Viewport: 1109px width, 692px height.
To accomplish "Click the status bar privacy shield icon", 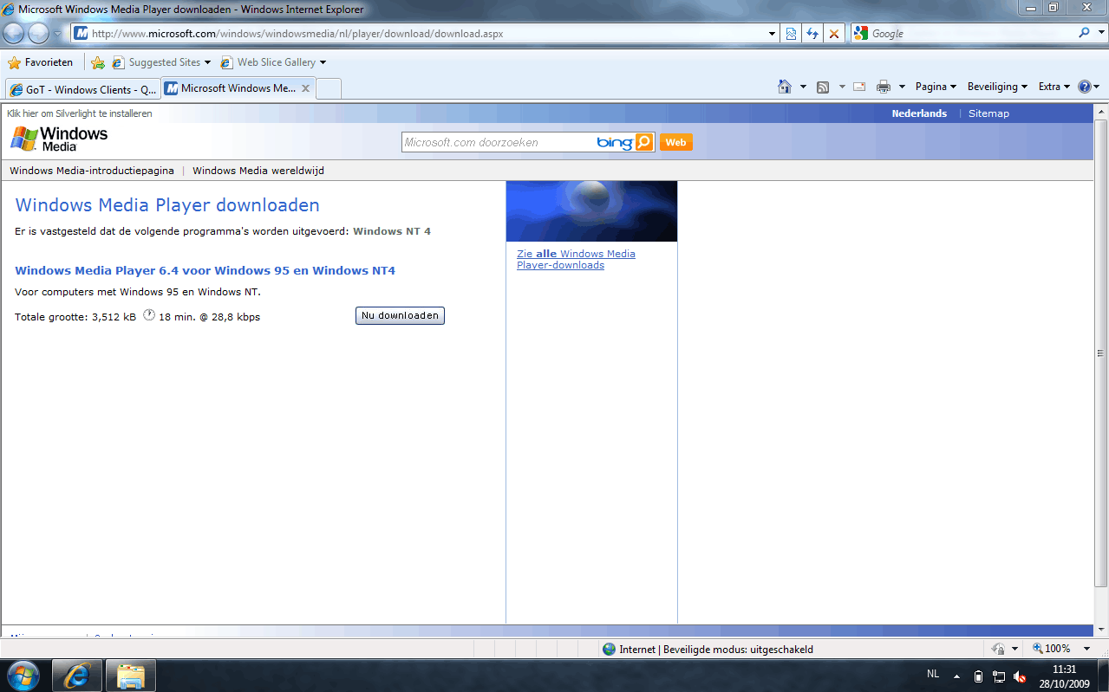I will [x=997, y=649].
